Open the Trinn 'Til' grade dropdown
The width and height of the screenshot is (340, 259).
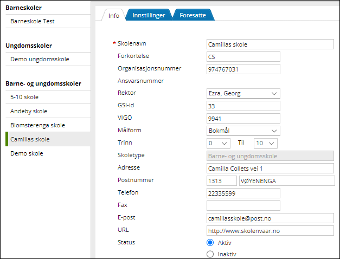click(x=265, y=143)
